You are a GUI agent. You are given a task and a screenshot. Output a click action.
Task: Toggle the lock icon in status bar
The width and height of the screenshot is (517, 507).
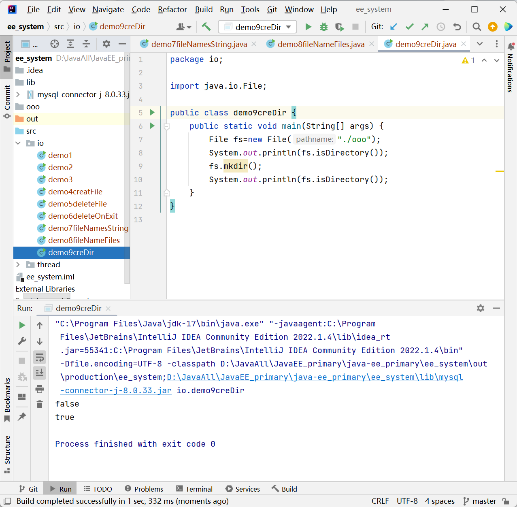point(506,501)
